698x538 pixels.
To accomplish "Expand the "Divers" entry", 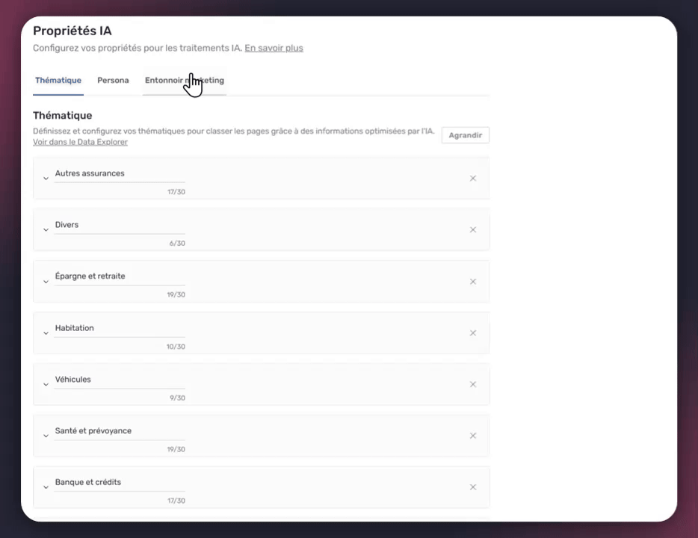I will coord(46,230).
